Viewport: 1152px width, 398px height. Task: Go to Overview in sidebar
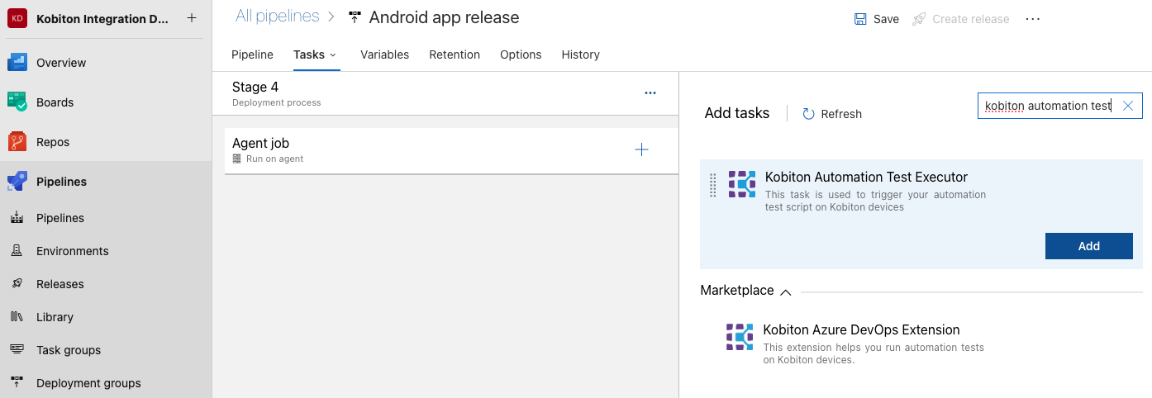(x=61, y=63)
